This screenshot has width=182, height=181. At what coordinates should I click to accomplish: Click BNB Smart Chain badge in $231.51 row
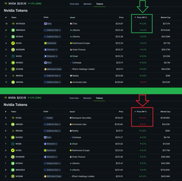click(x=52, y=176)
